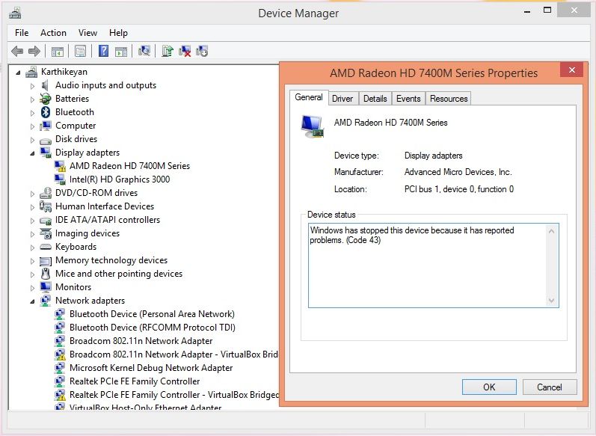Screen dimensions: 596x436
Task: Expand Human Interface Devices
Action: (32, 207)
